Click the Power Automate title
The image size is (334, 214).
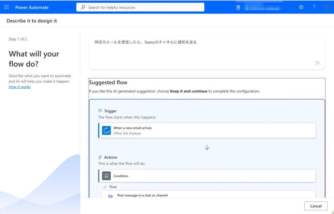32,7
